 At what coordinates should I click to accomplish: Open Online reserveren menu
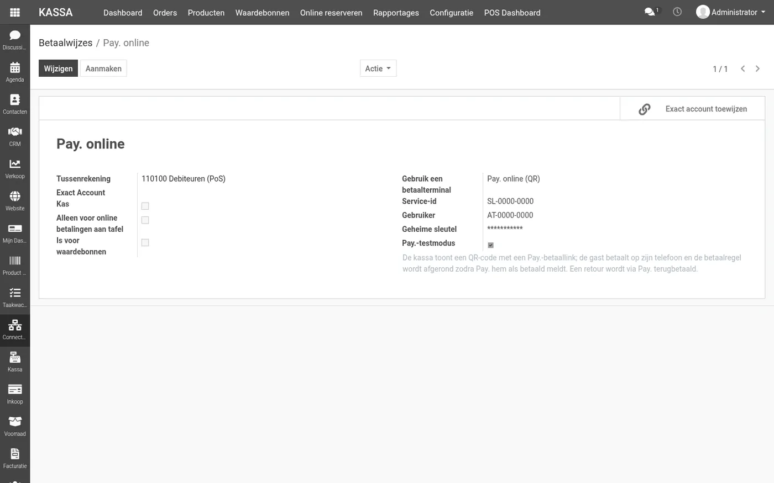tap(331, 12)
